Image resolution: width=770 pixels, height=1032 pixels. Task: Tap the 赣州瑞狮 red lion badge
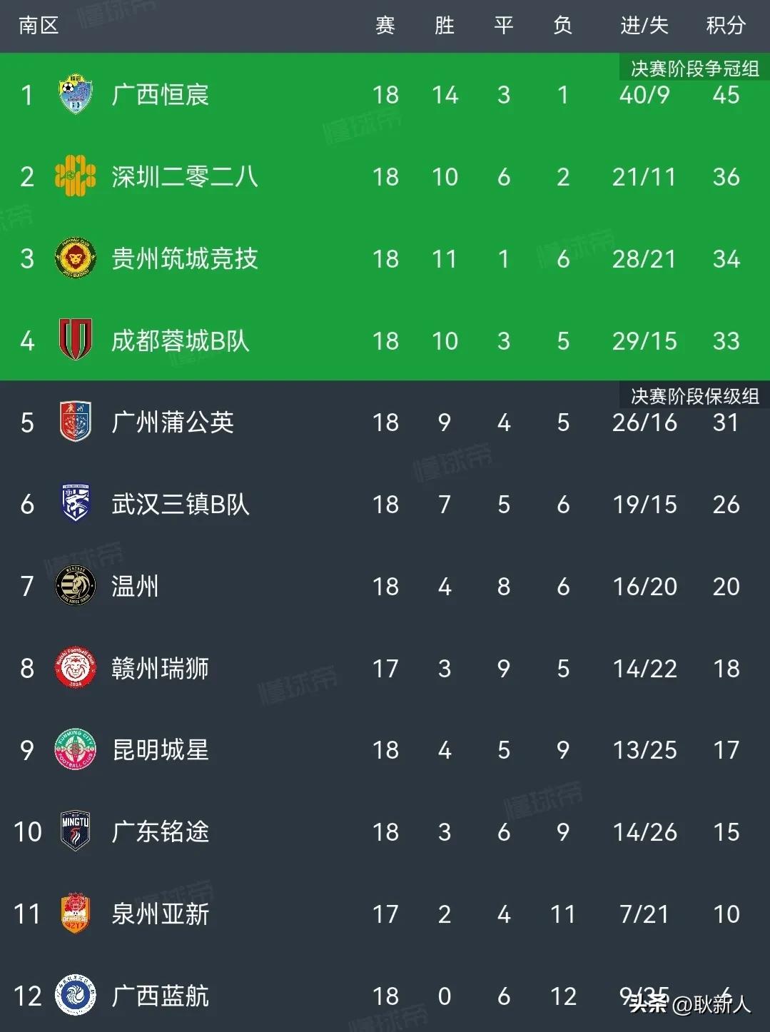[x=76, y=668]
